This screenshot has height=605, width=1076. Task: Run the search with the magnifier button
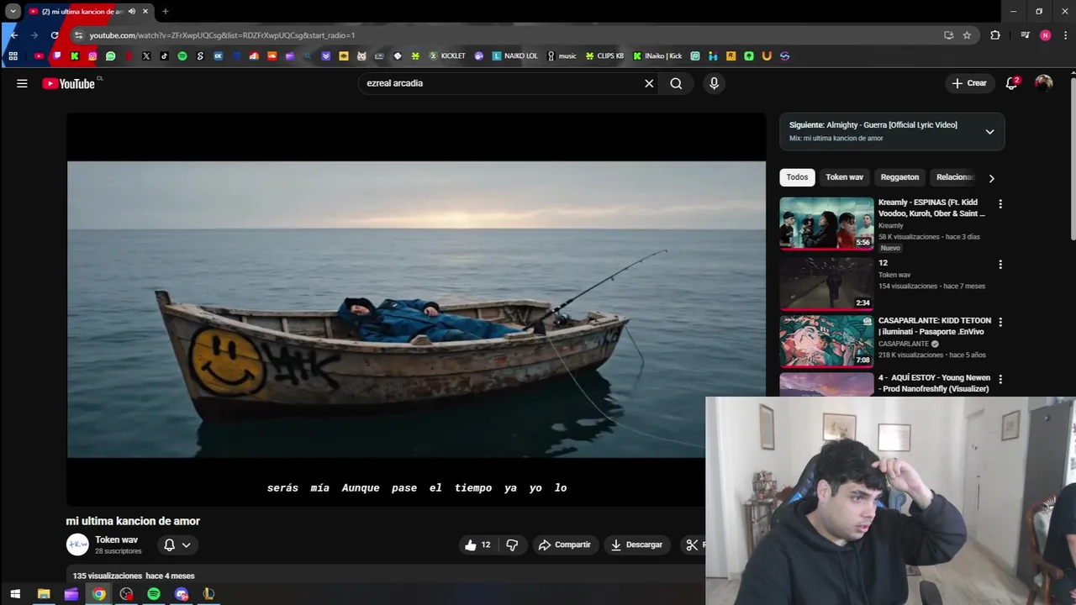pos(676,83)
